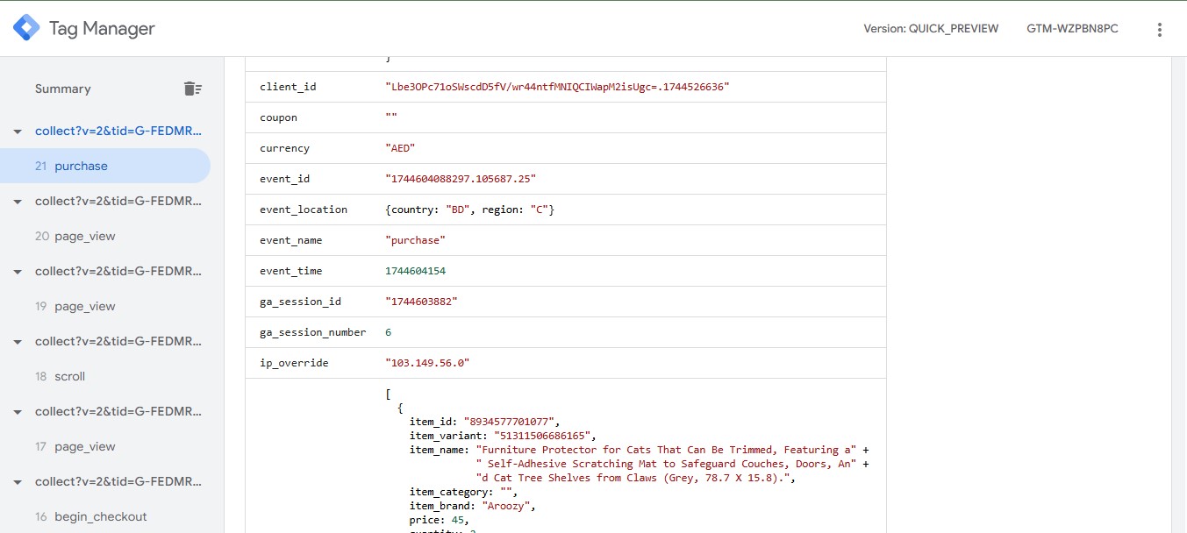Select the 18 scroll event

(x=69, y=376)
